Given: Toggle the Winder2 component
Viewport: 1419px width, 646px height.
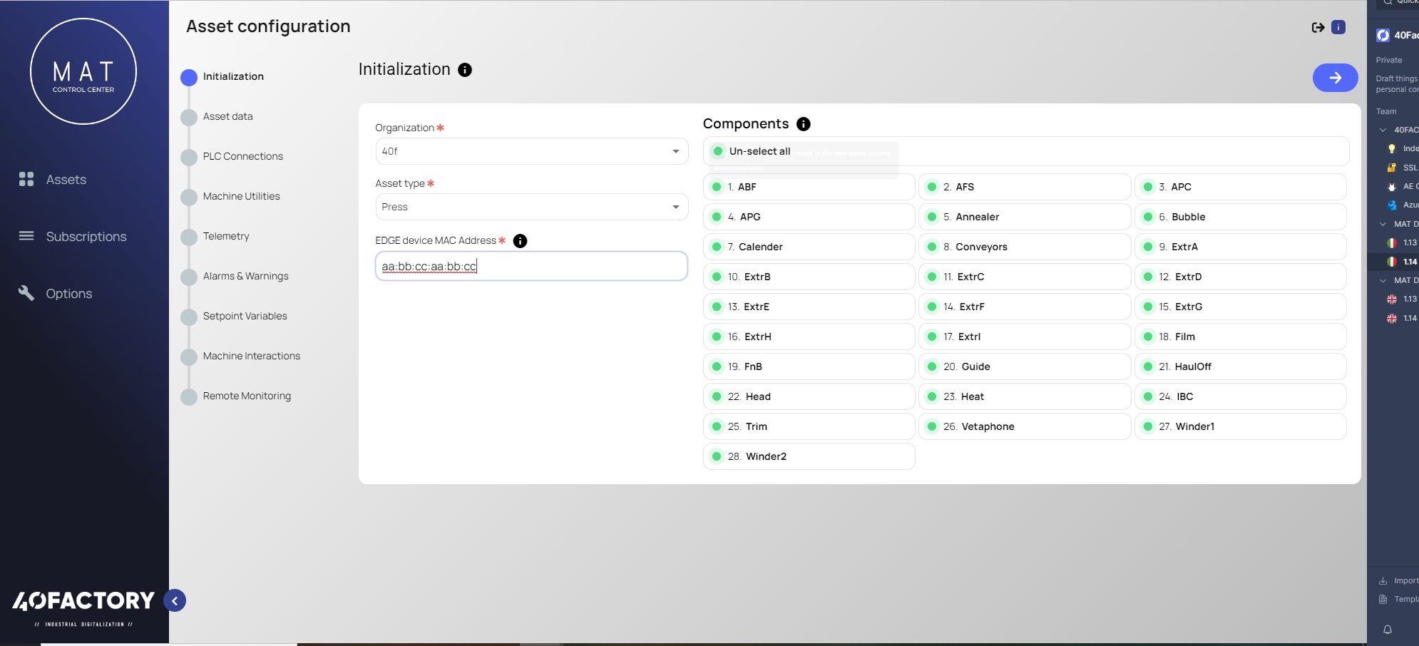Looking at the screenshot, I should 717,456.
